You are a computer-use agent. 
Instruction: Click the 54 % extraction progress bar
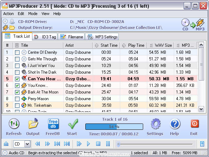114,127
